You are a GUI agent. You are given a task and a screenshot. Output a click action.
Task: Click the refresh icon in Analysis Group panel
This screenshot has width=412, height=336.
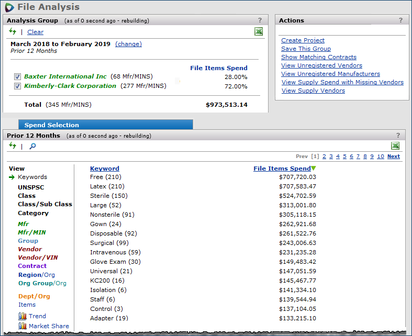tap(13, 32)
